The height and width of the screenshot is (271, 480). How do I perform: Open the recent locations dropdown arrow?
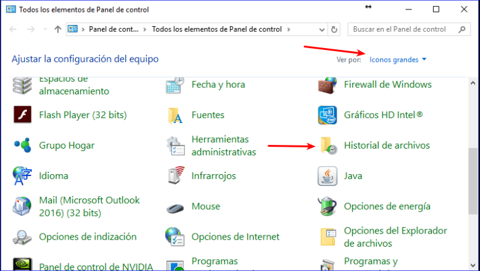click(45, 29)
